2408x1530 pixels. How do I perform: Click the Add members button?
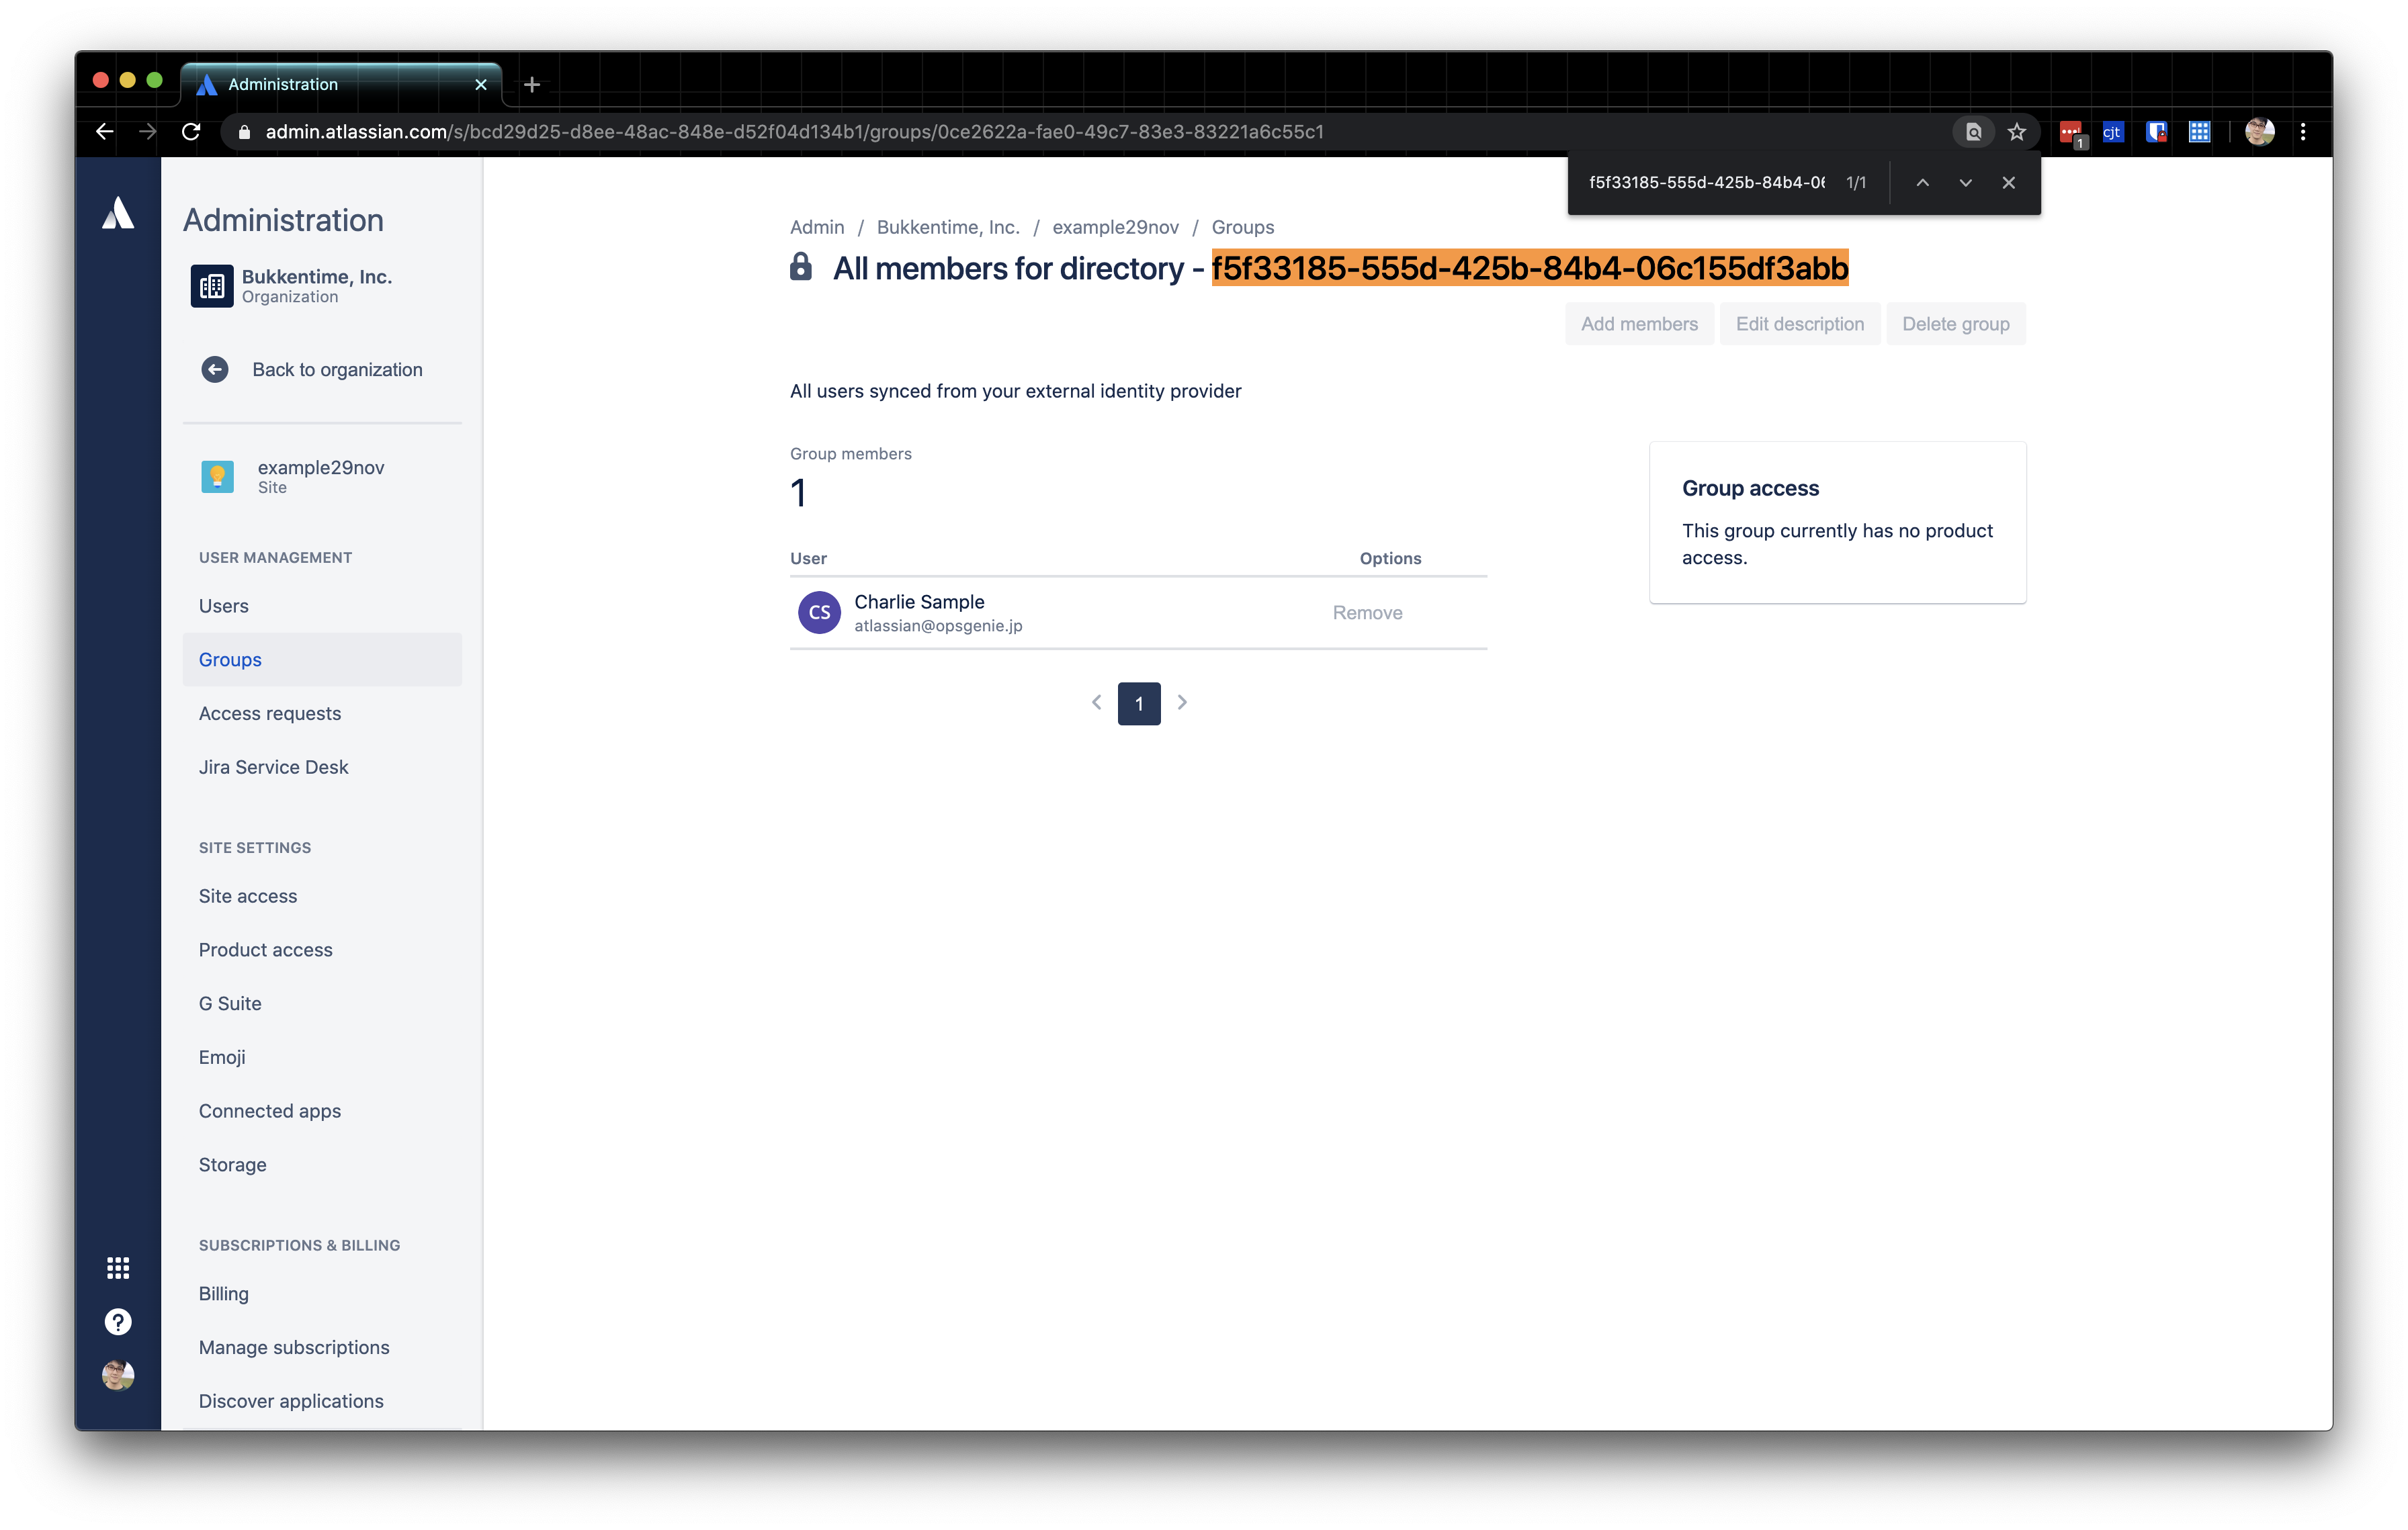click(x=1639, y=324)
